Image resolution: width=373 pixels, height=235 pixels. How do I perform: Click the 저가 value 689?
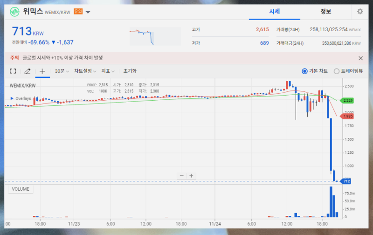tap(264, 43)
